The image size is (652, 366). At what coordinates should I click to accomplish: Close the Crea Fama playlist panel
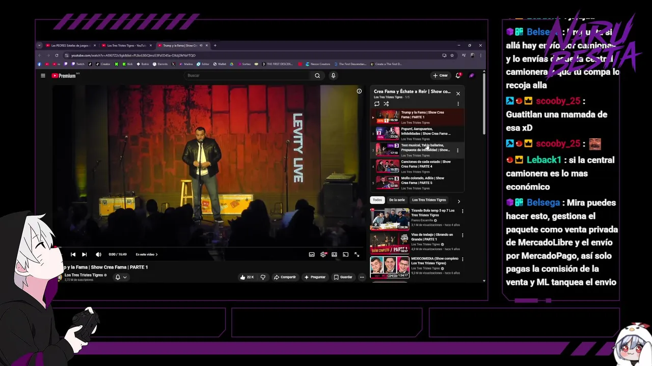(x=458, y=94)
